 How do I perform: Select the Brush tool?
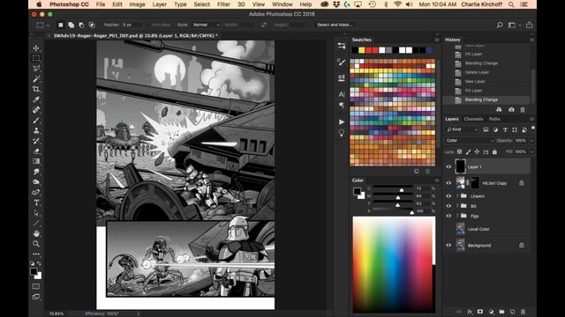36,121
